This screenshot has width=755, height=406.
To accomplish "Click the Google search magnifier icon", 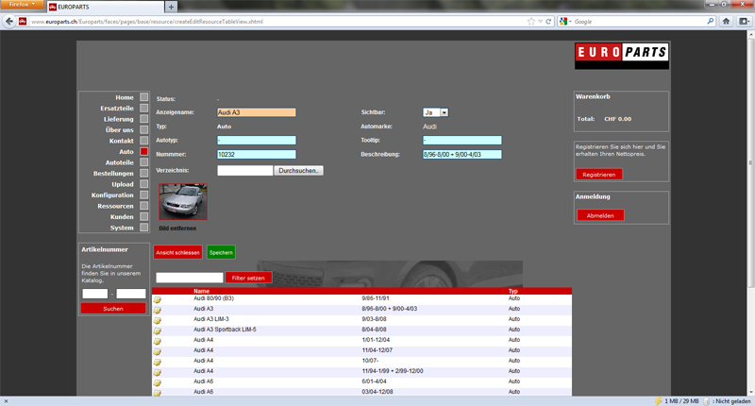I will click(711, 21).
